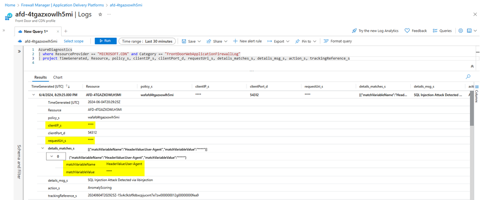Image resolution: width=485 pixels, height=200 pixels.
Task: Click the details_msg_s column header
Action: click(424, 87)
